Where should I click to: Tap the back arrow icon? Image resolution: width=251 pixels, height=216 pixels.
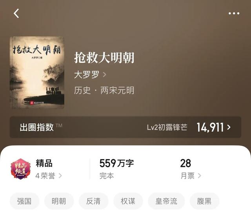(x=16, y=13)
